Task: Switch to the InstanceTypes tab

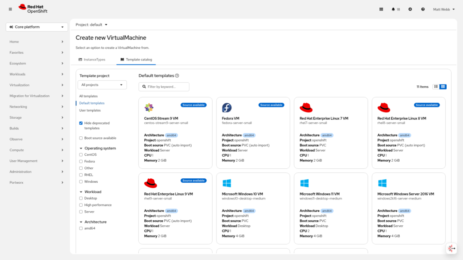Action: (92, 60)
